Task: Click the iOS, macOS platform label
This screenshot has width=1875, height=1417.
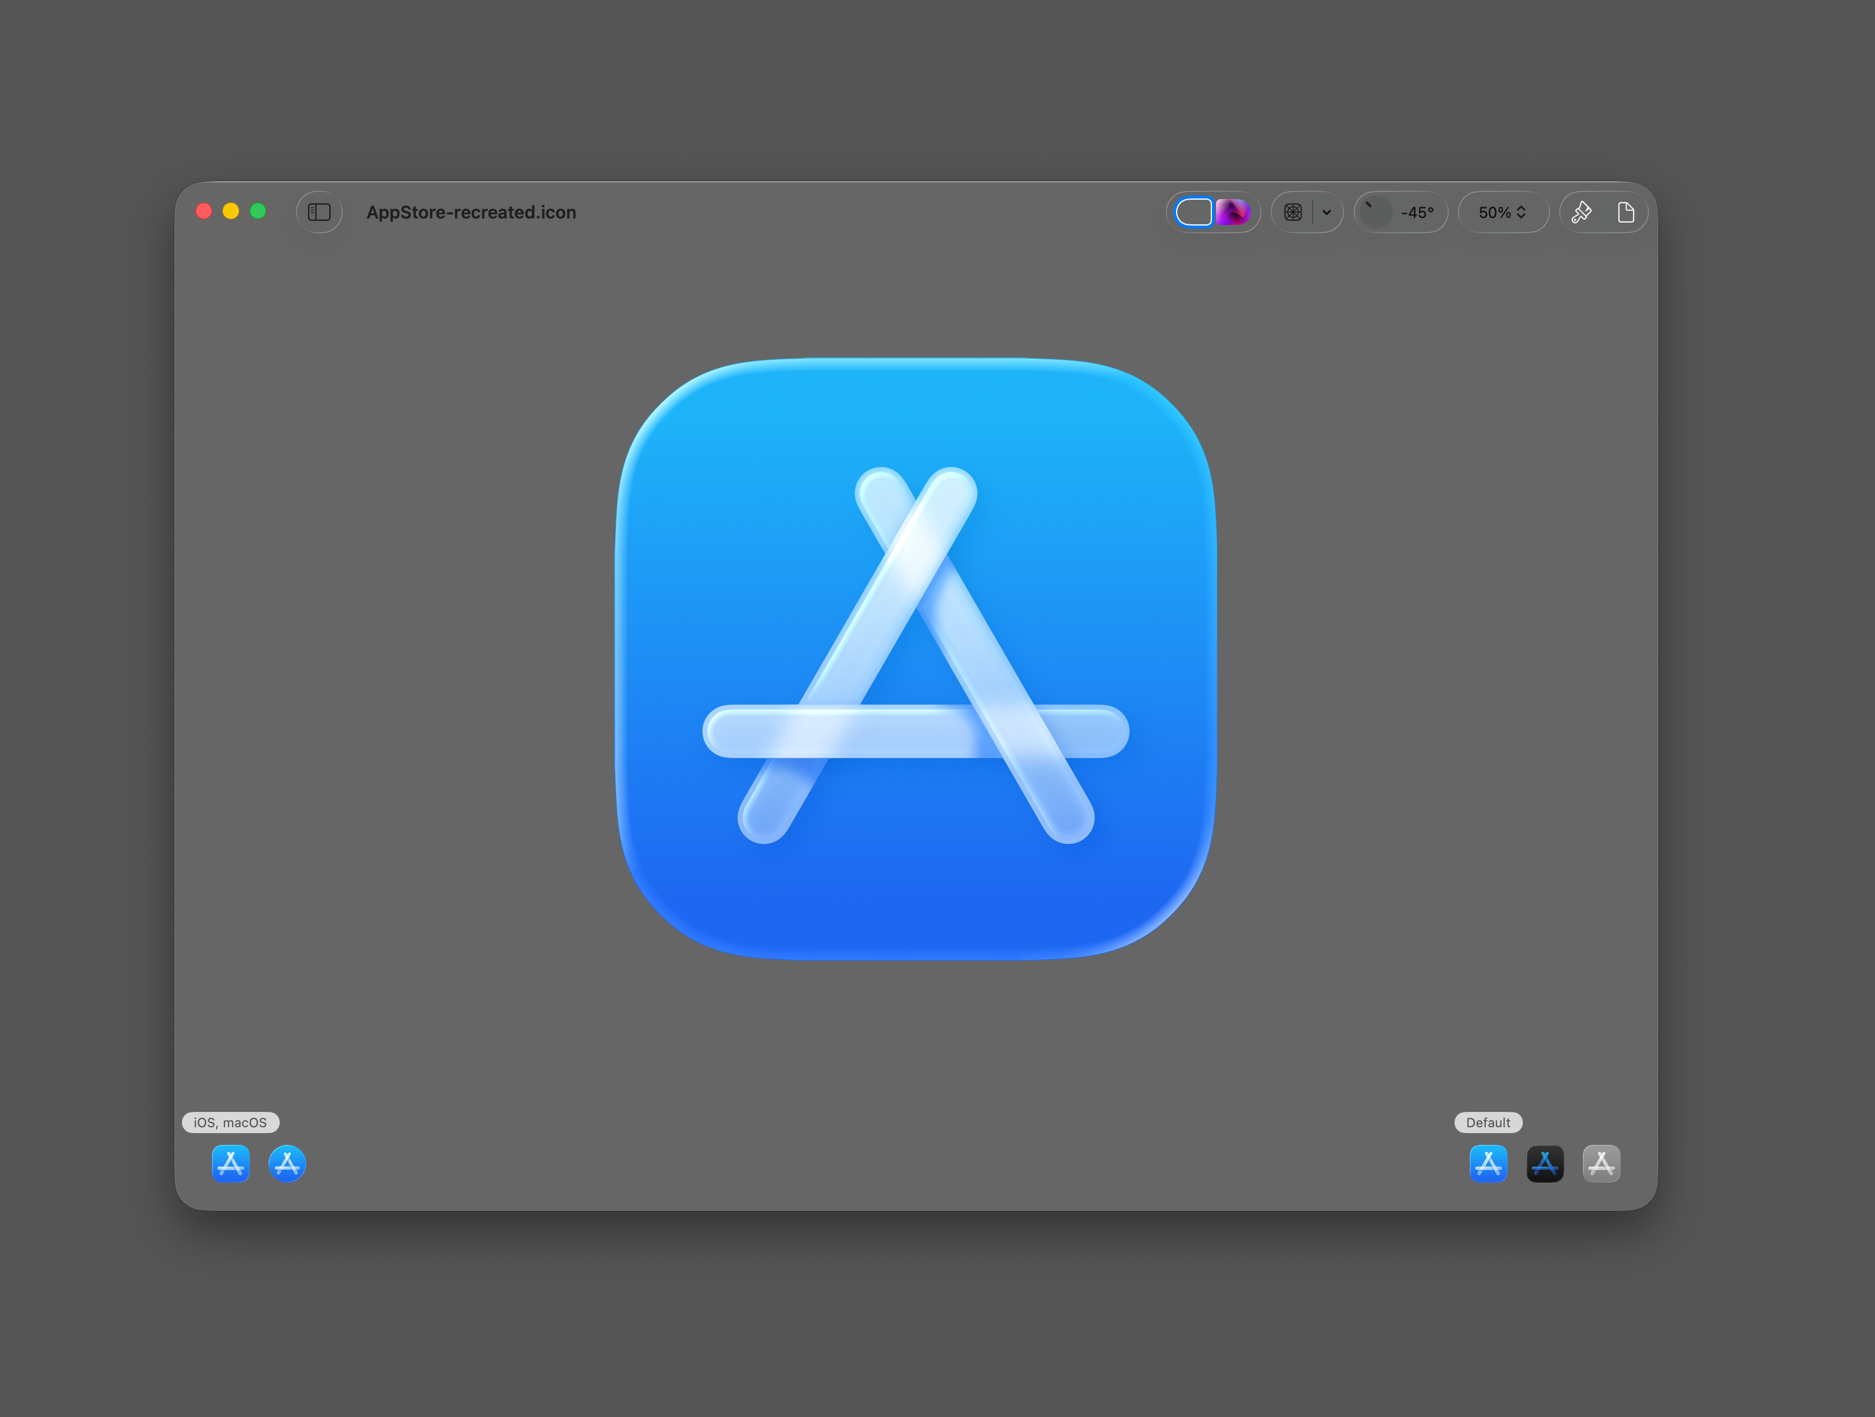Action: [x=231, y=1122]
